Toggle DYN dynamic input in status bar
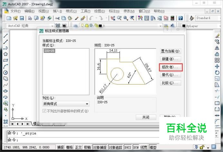This screenshot has width=223, height=152. (x=136, y=147)
